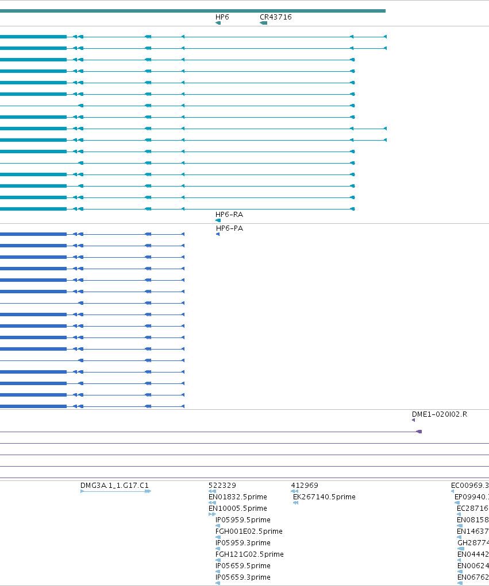
Task: Select the EN08158 label
Action: tap(473, 520)
